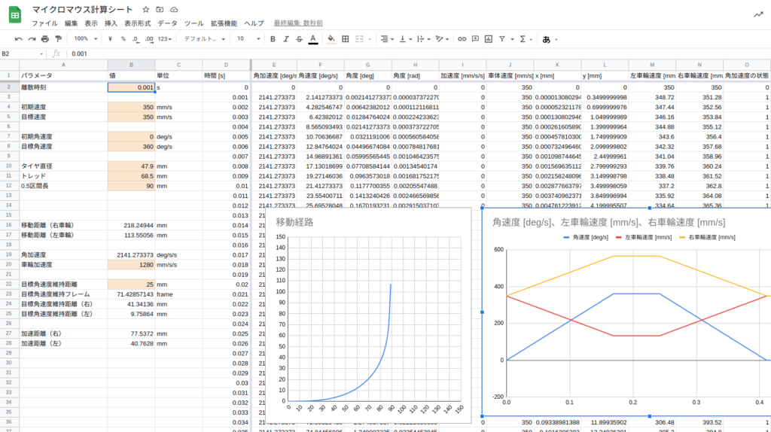Toggle bold formatting
Viewport: 771px width, 432px height.
click(x=273, y=39)
